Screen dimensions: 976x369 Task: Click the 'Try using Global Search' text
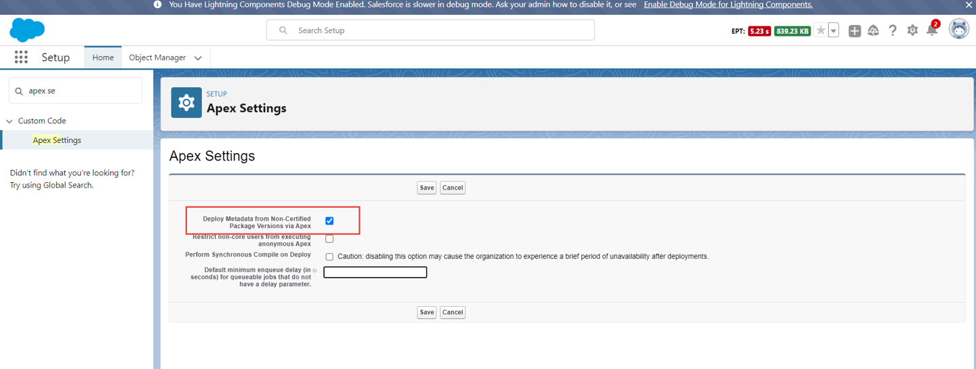click(x=52, y=185)
